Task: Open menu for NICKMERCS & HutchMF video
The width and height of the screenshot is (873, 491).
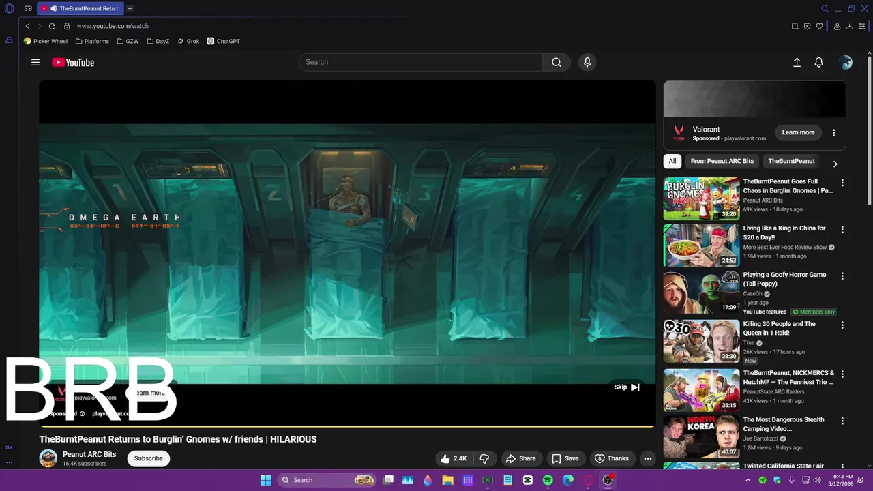Action: pos(842,374)
